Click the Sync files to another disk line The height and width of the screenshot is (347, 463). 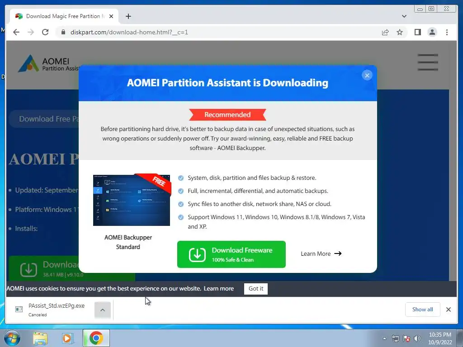tap(260, 204)
